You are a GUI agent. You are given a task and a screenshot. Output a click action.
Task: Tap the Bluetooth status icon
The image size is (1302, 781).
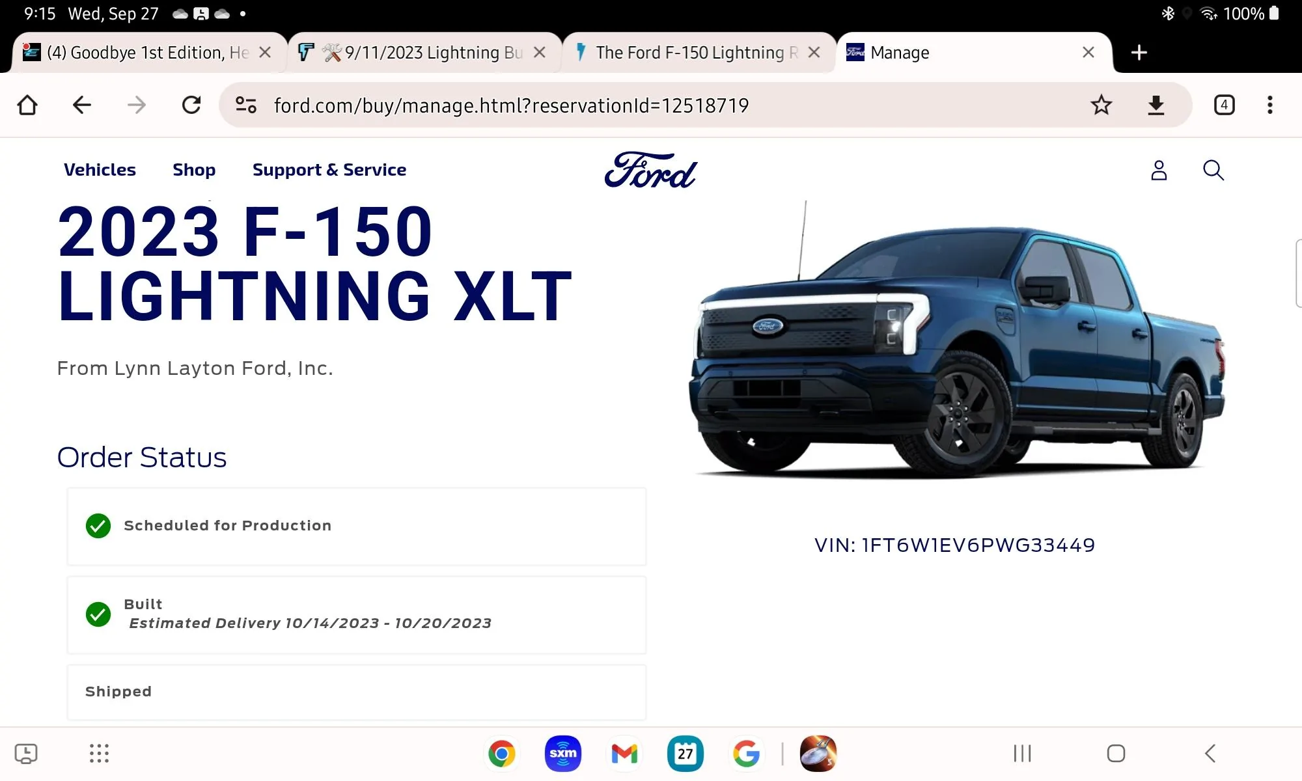coord(1168,14)
